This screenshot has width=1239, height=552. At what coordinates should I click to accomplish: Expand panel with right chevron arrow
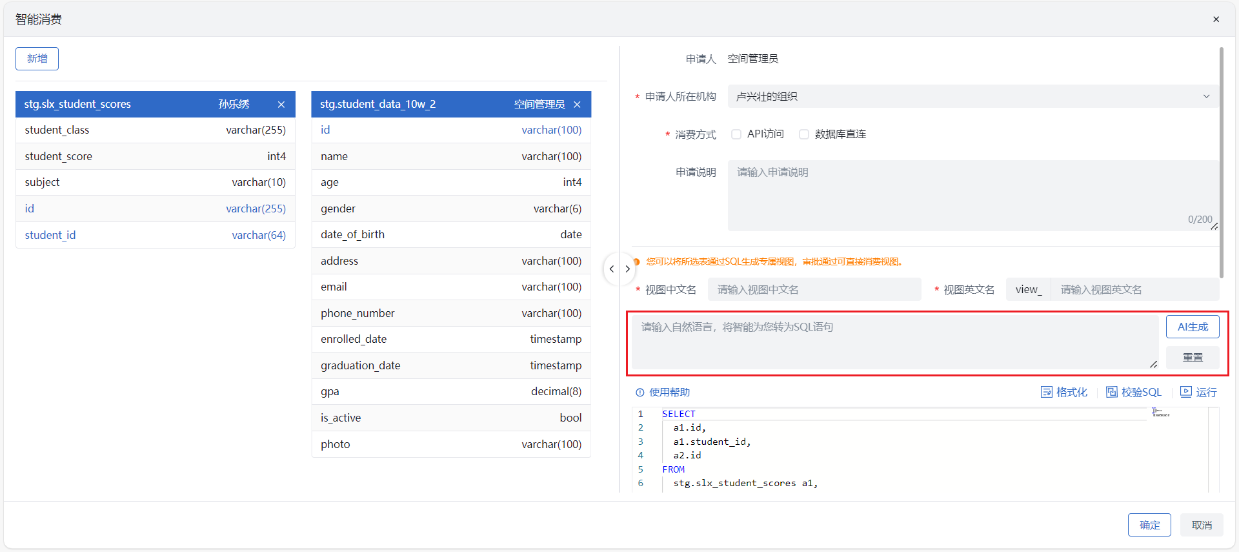(627, 269)
